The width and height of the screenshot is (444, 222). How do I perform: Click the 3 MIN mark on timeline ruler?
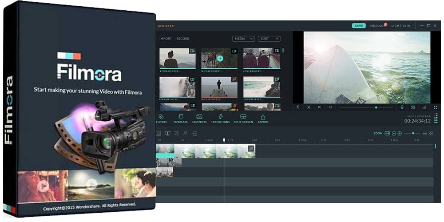click(x=394, y=140)
